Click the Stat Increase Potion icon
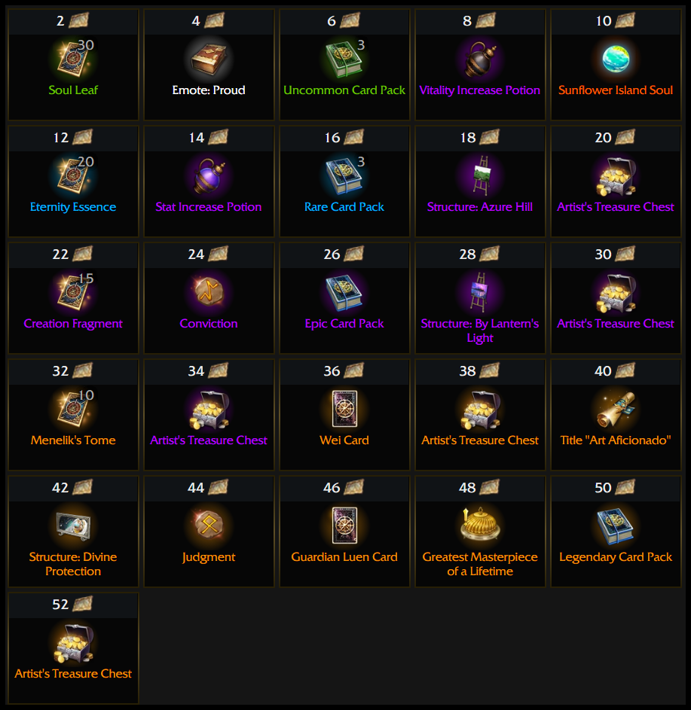The width and height of the screenshot is (691, 710). point(209,176)
